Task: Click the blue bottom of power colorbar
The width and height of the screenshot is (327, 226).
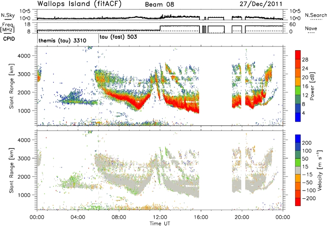Action: click(x=298, y=117)
